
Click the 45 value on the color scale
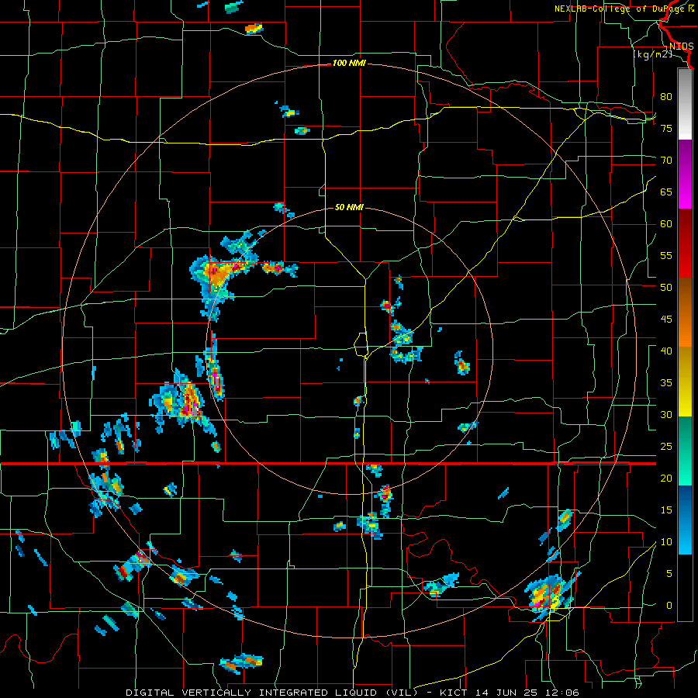[x=666, y=320]
